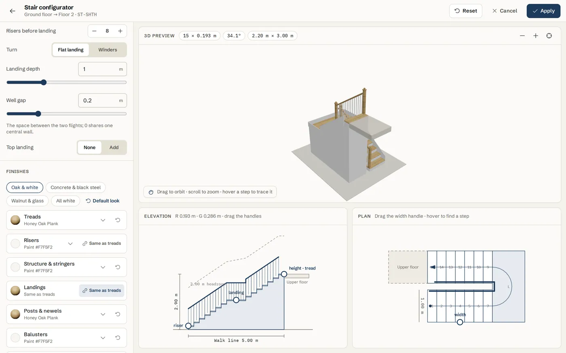The height and width of the screenshot is (353, 566).
Task: Cancel the stair configuration
Action: point(505,11)
